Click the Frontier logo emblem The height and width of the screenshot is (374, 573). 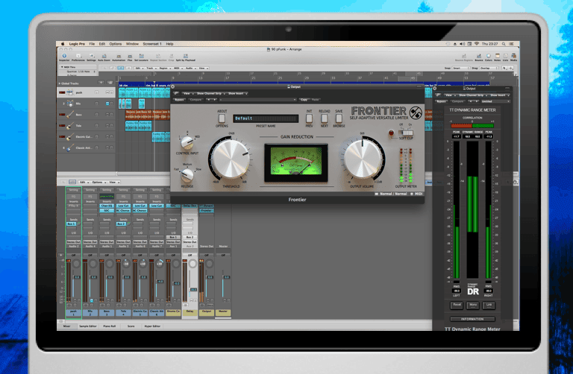(416, 112)
